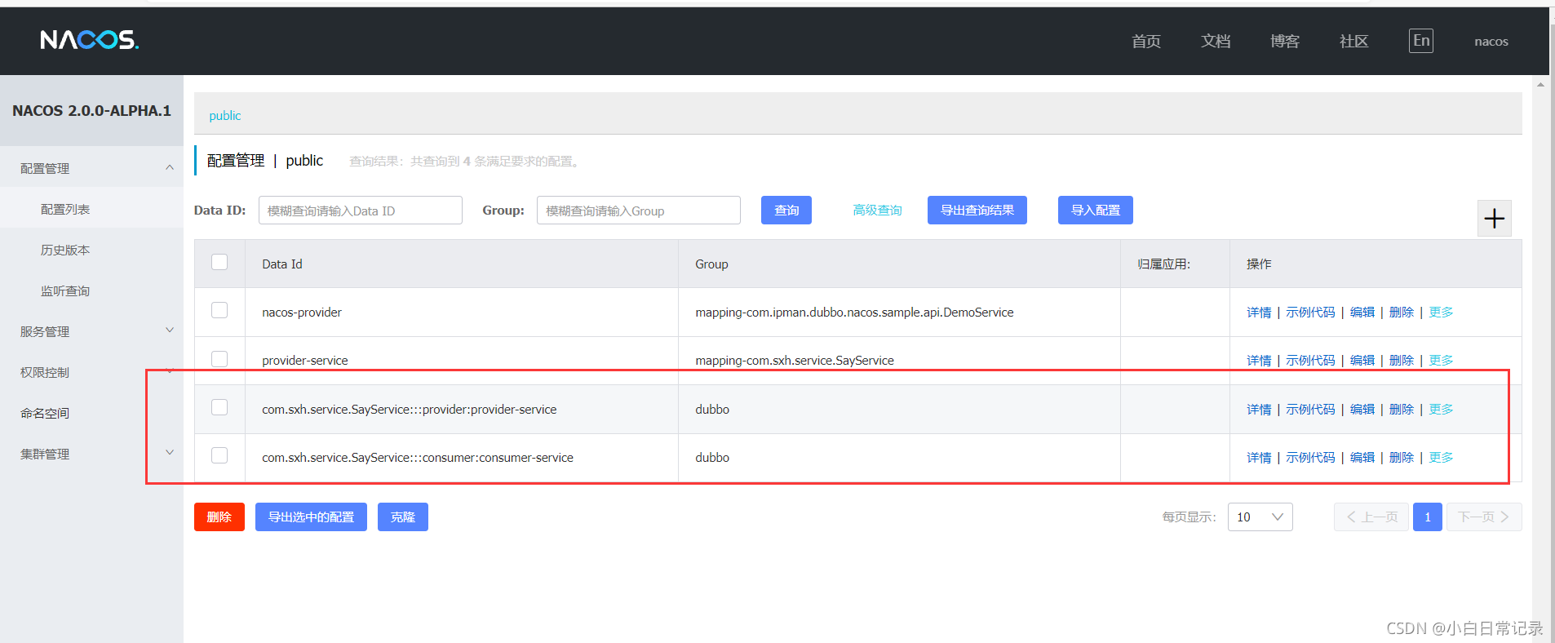Viewport: 1555px width, 643px height.
Task: Toggle the select-all checkbox in table header
Action: [219, 262]
